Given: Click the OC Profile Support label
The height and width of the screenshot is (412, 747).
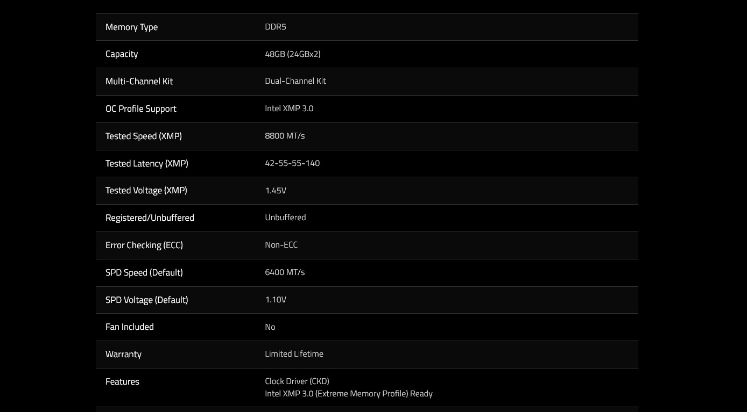Looking at the screenshot, I should coord(141,109).
